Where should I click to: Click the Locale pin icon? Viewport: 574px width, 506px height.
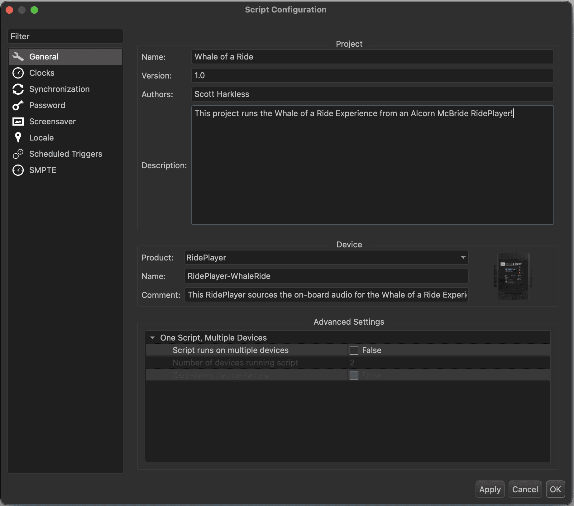pos(18,138)
